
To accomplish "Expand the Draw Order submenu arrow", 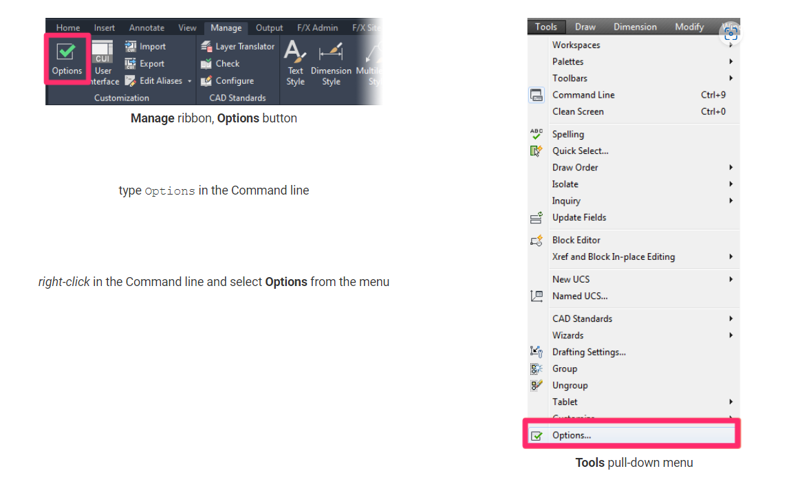I will pyautogui.click(x=731, y=167).
